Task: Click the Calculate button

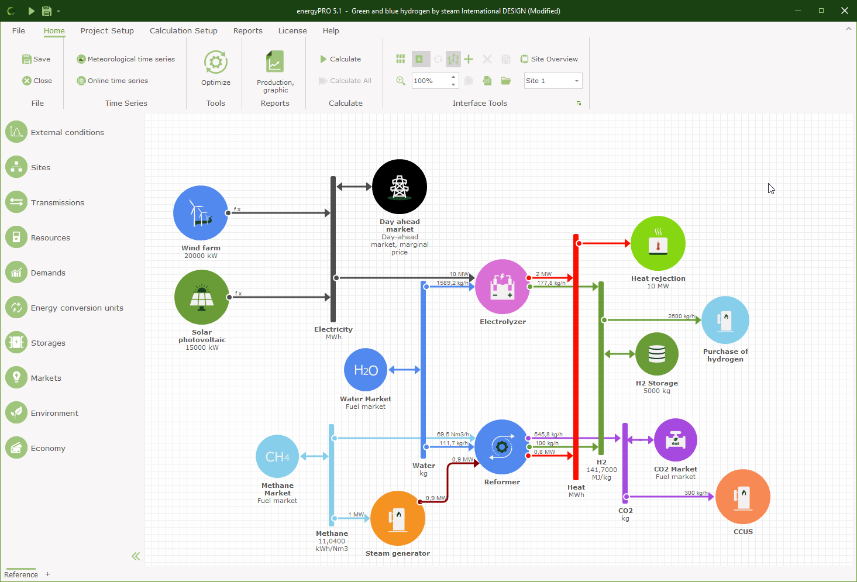Action: click(x=340, y=59)
